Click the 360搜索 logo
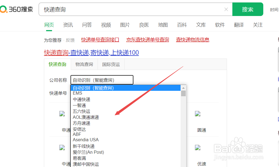The height and width of the screenshot is (167, 279). click(17, 9)
